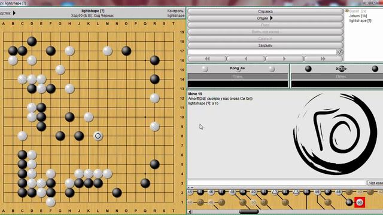Click the game tree scrollbar's left arrow

tap(190, 211)
